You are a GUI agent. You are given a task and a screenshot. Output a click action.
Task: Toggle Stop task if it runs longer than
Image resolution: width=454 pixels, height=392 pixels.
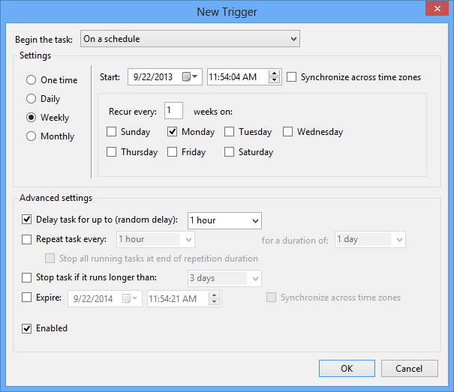tap(27, 278)
